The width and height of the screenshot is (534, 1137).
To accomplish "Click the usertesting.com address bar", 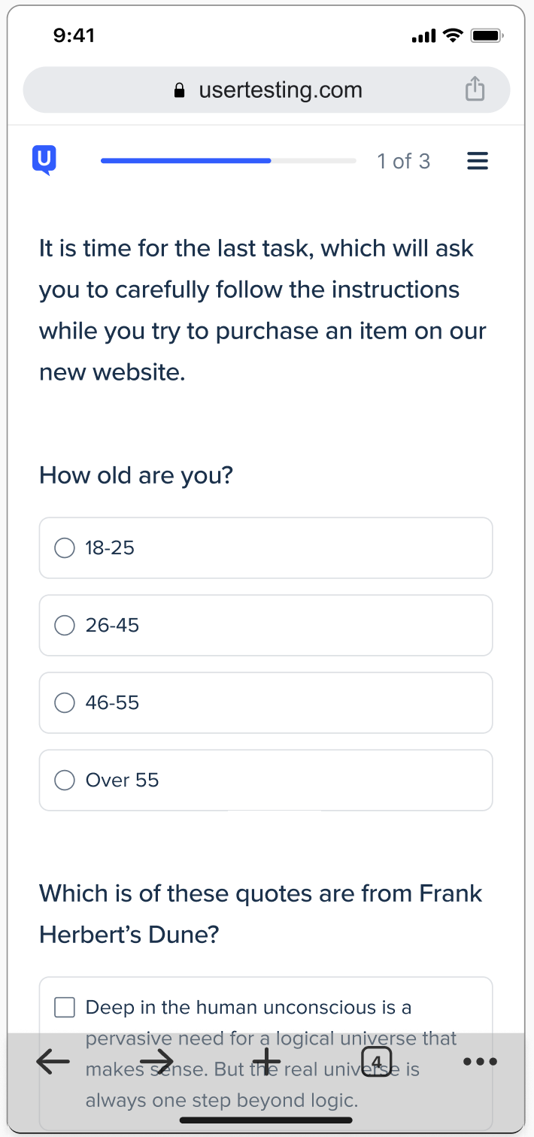I will click(x=280, y=90).
